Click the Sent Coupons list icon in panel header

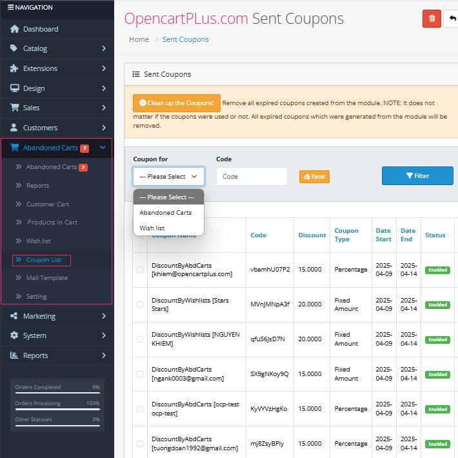tap(136, 74)
